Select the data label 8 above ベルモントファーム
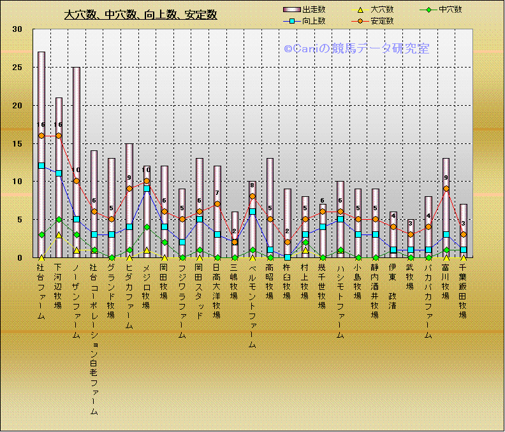505x432 pixels. click(252, 185)
